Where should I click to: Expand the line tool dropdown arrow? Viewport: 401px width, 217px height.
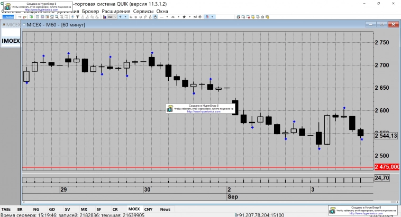[167, 17]
